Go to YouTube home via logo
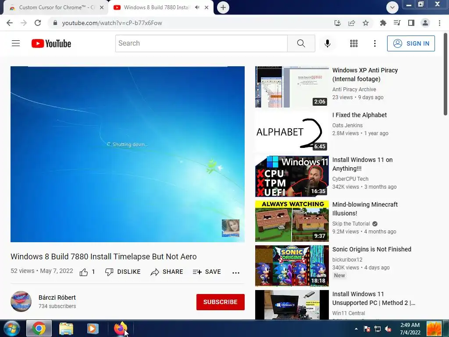 click(x=51, y=43)
